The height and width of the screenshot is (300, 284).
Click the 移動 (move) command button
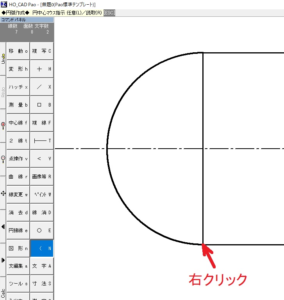click(18, 51)
